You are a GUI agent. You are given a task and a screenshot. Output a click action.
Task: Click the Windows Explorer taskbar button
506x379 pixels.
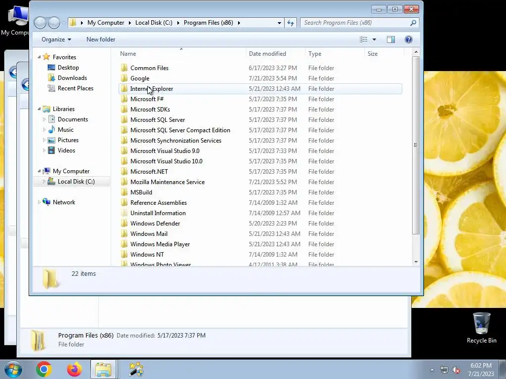(103, 369)
